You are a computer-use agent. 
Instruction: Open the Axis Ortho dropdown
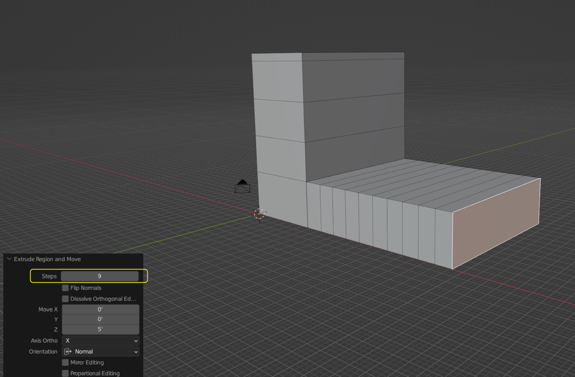(100, 340)
